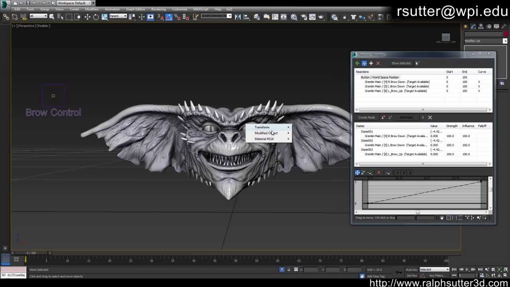Open the Named Selection Sets dropdown
The height and width of the screenshot is (287, 510).
pyautogui.click(x=216, y=16)
